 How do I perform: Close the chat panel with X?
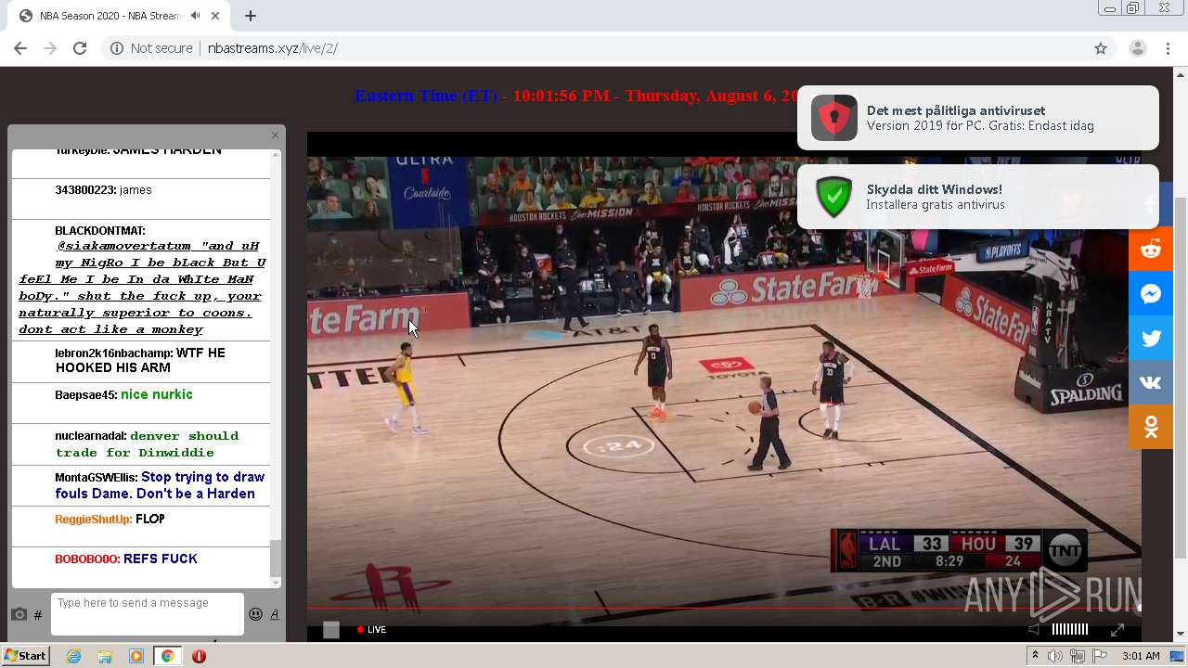click(x=275, y=135)
